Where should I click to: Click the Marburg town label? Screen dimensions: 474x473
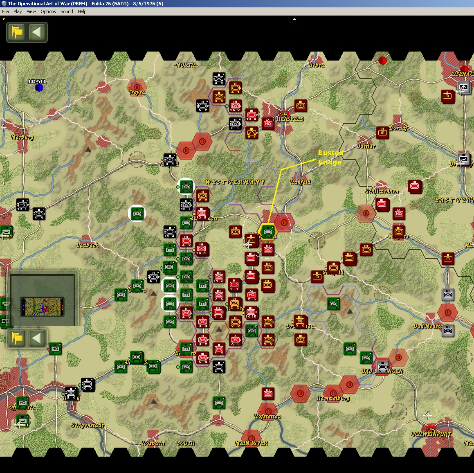[x=22, y=137]
